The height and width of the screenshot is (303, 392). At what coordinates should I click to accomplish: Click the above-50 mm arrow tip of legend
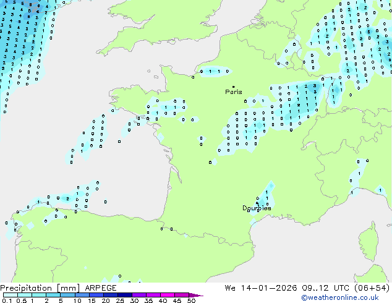coord(196,296)
